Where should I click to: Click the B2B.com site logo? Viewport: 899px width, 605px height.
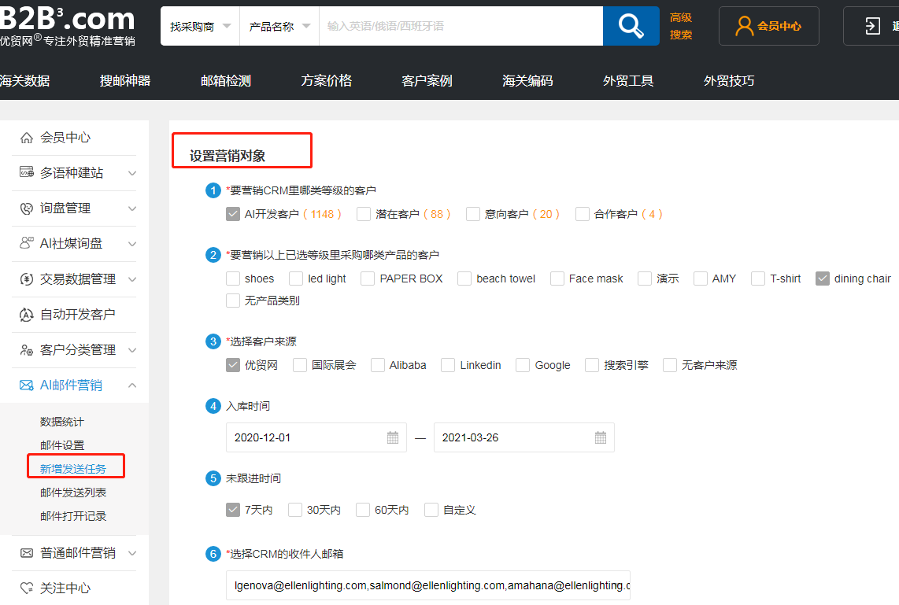pos(68,28)
